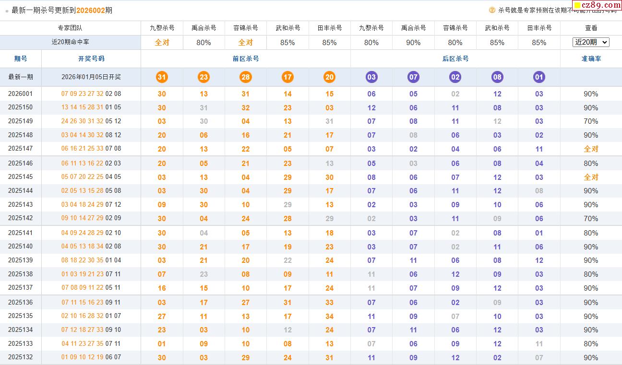Click the orange ball numbered 31
The image size is (622, 365).
click(162, 77)
